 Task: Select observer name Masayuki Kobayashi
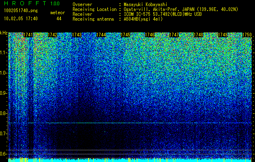coord(146,5)
